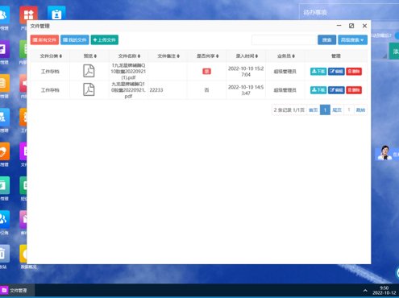Image resolution: width=399 pixels, height=298 pixels.
Task: Sort by the 录入时间 column header
Action: [x=247, y=56]
